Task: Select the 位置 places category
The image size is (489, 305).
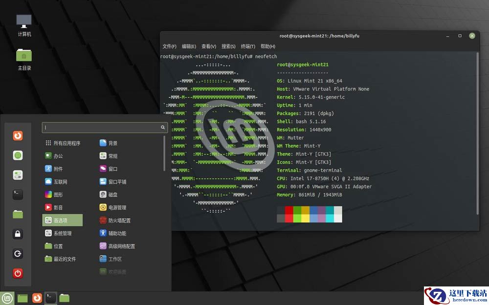Action: coord(54,246)
